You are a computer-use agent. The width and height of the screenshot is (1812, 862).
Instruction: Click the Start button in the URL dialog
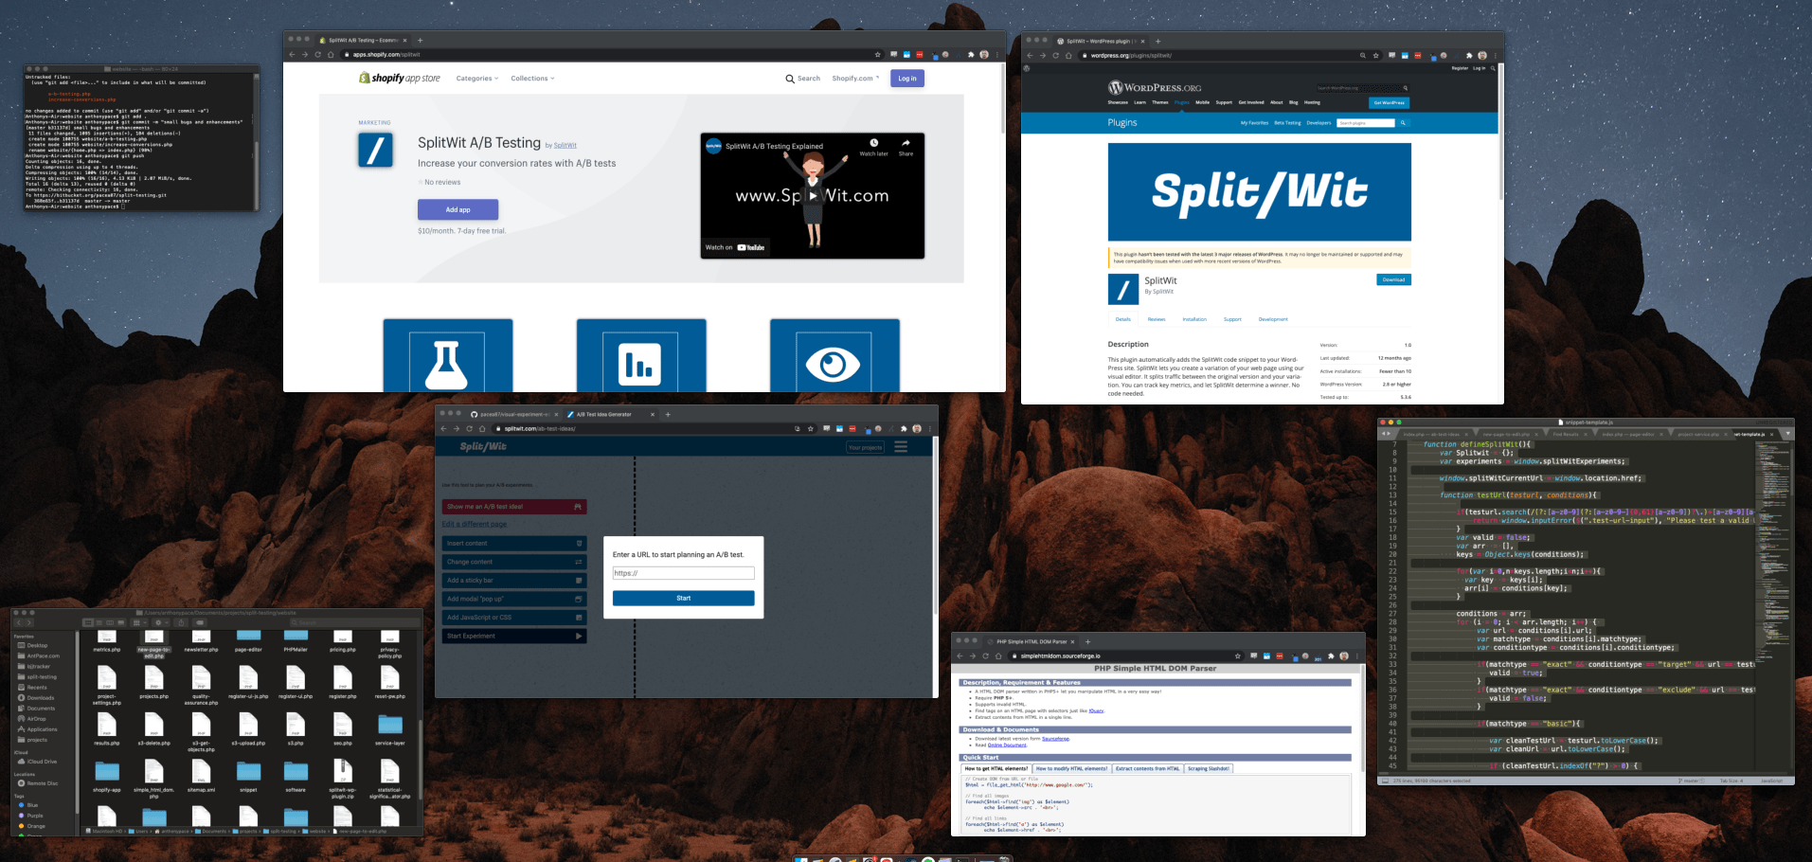[684, 598]
